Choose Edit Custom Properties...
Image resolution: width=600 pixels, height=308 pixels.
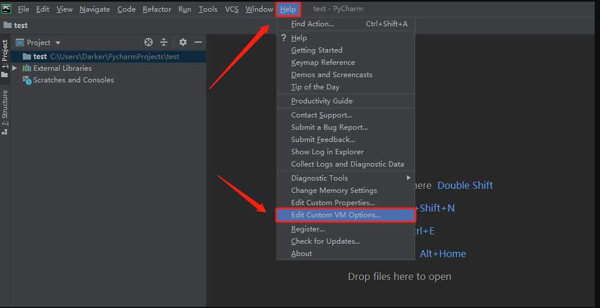click(x=346, y=202)
